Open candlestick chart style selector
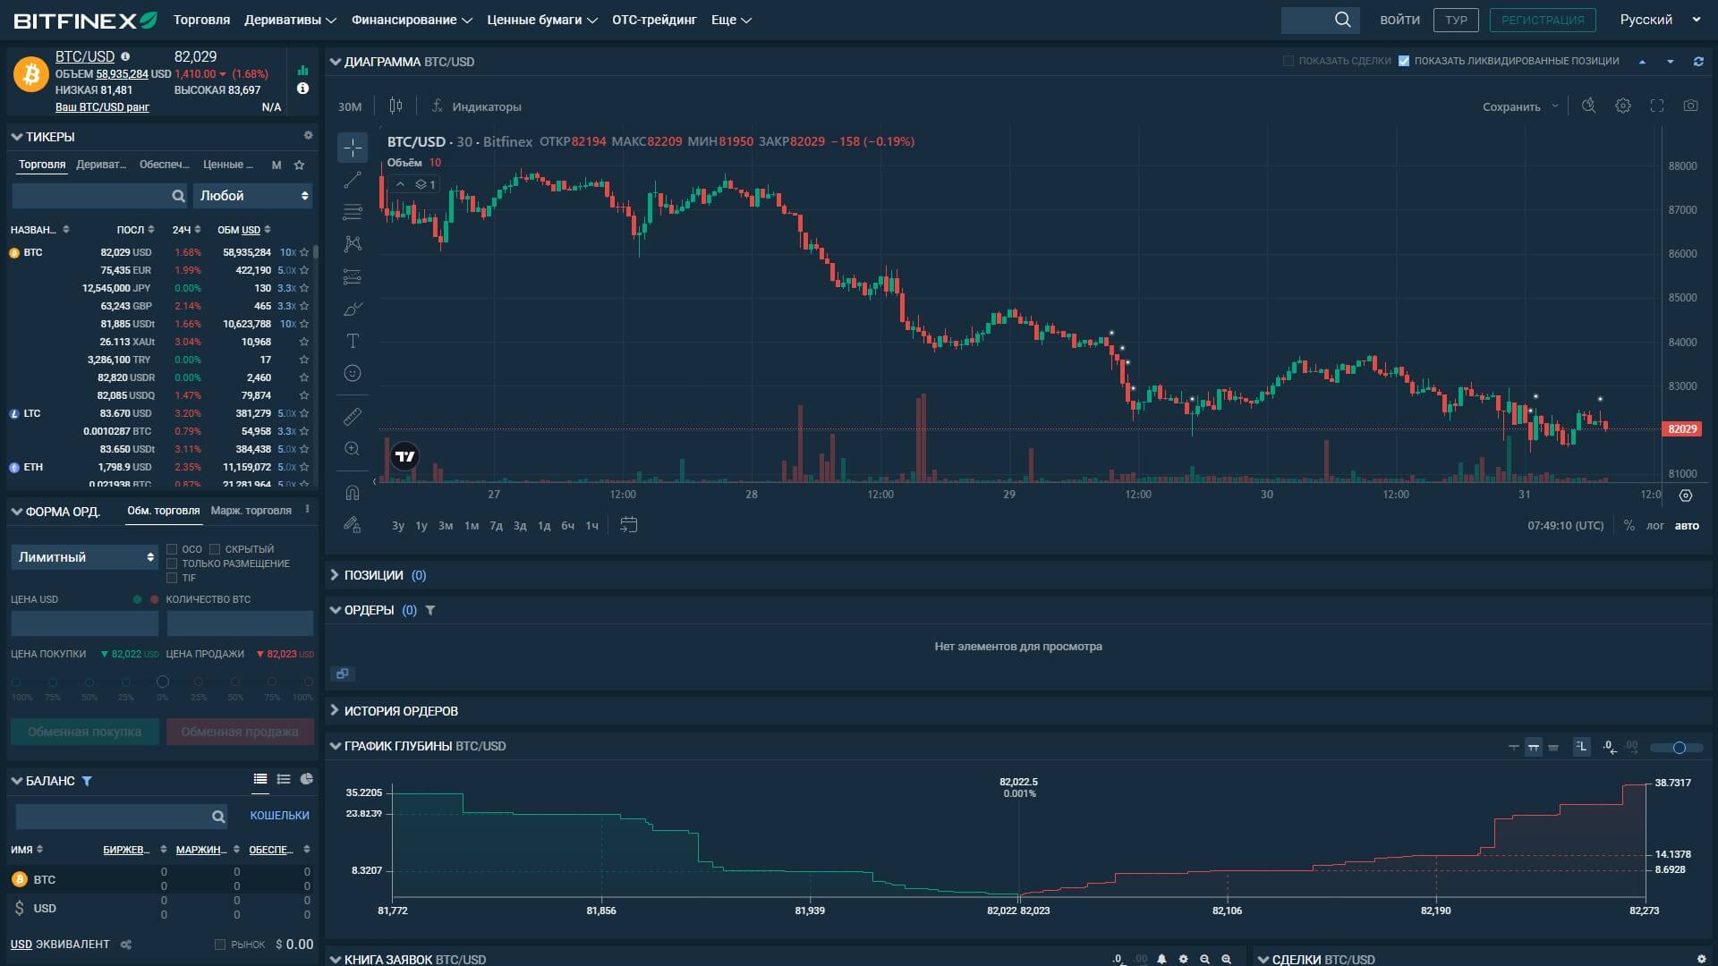This screenshot has width=1718, height=966. point(395,106)
